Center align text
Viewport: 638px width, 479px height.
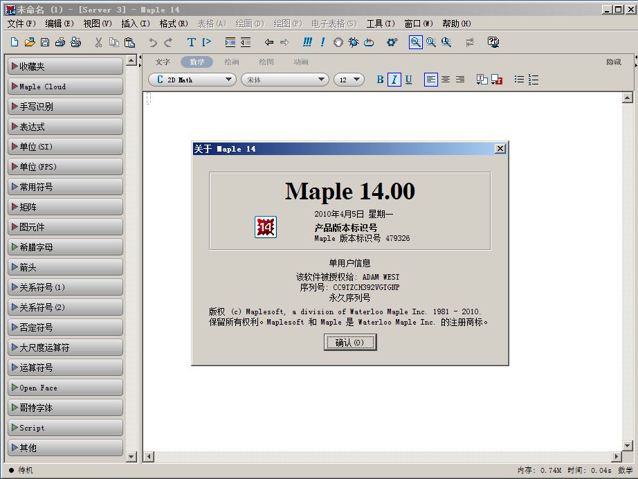pyautogui.click(x=446, y=80)
